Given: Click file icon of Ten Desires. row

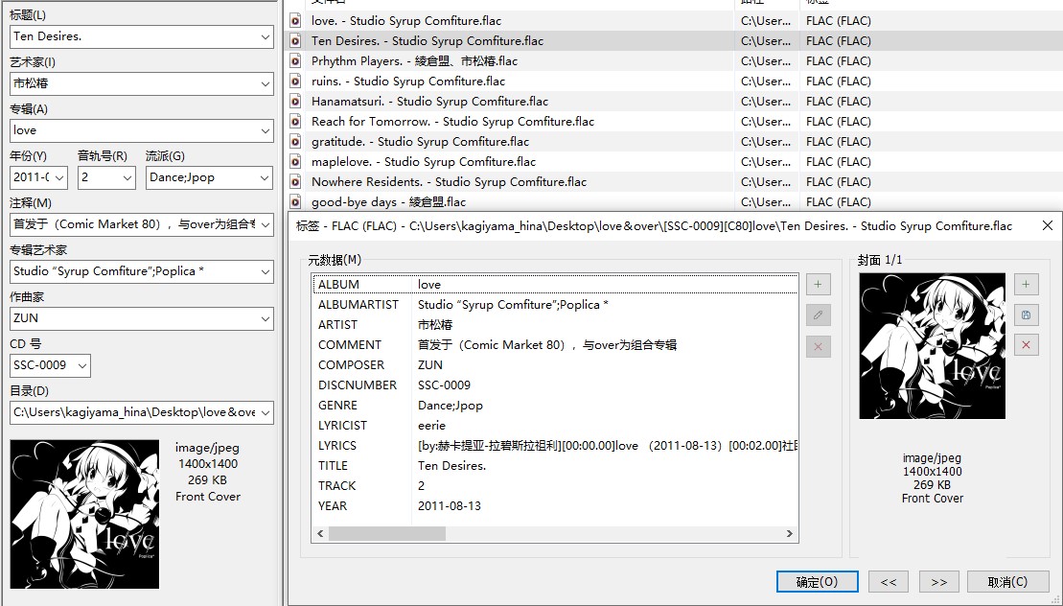Looking at the screenshot, I should click(x=295, y=40).
